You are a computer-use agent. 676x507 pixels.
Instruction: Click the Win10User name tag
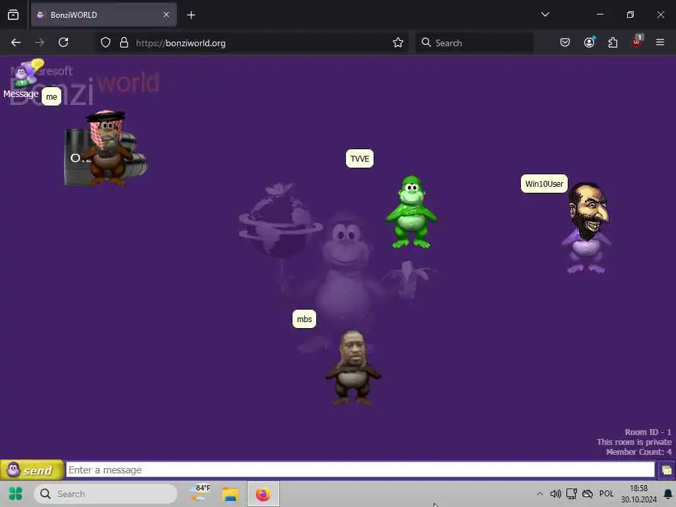(x=544, y=184)
